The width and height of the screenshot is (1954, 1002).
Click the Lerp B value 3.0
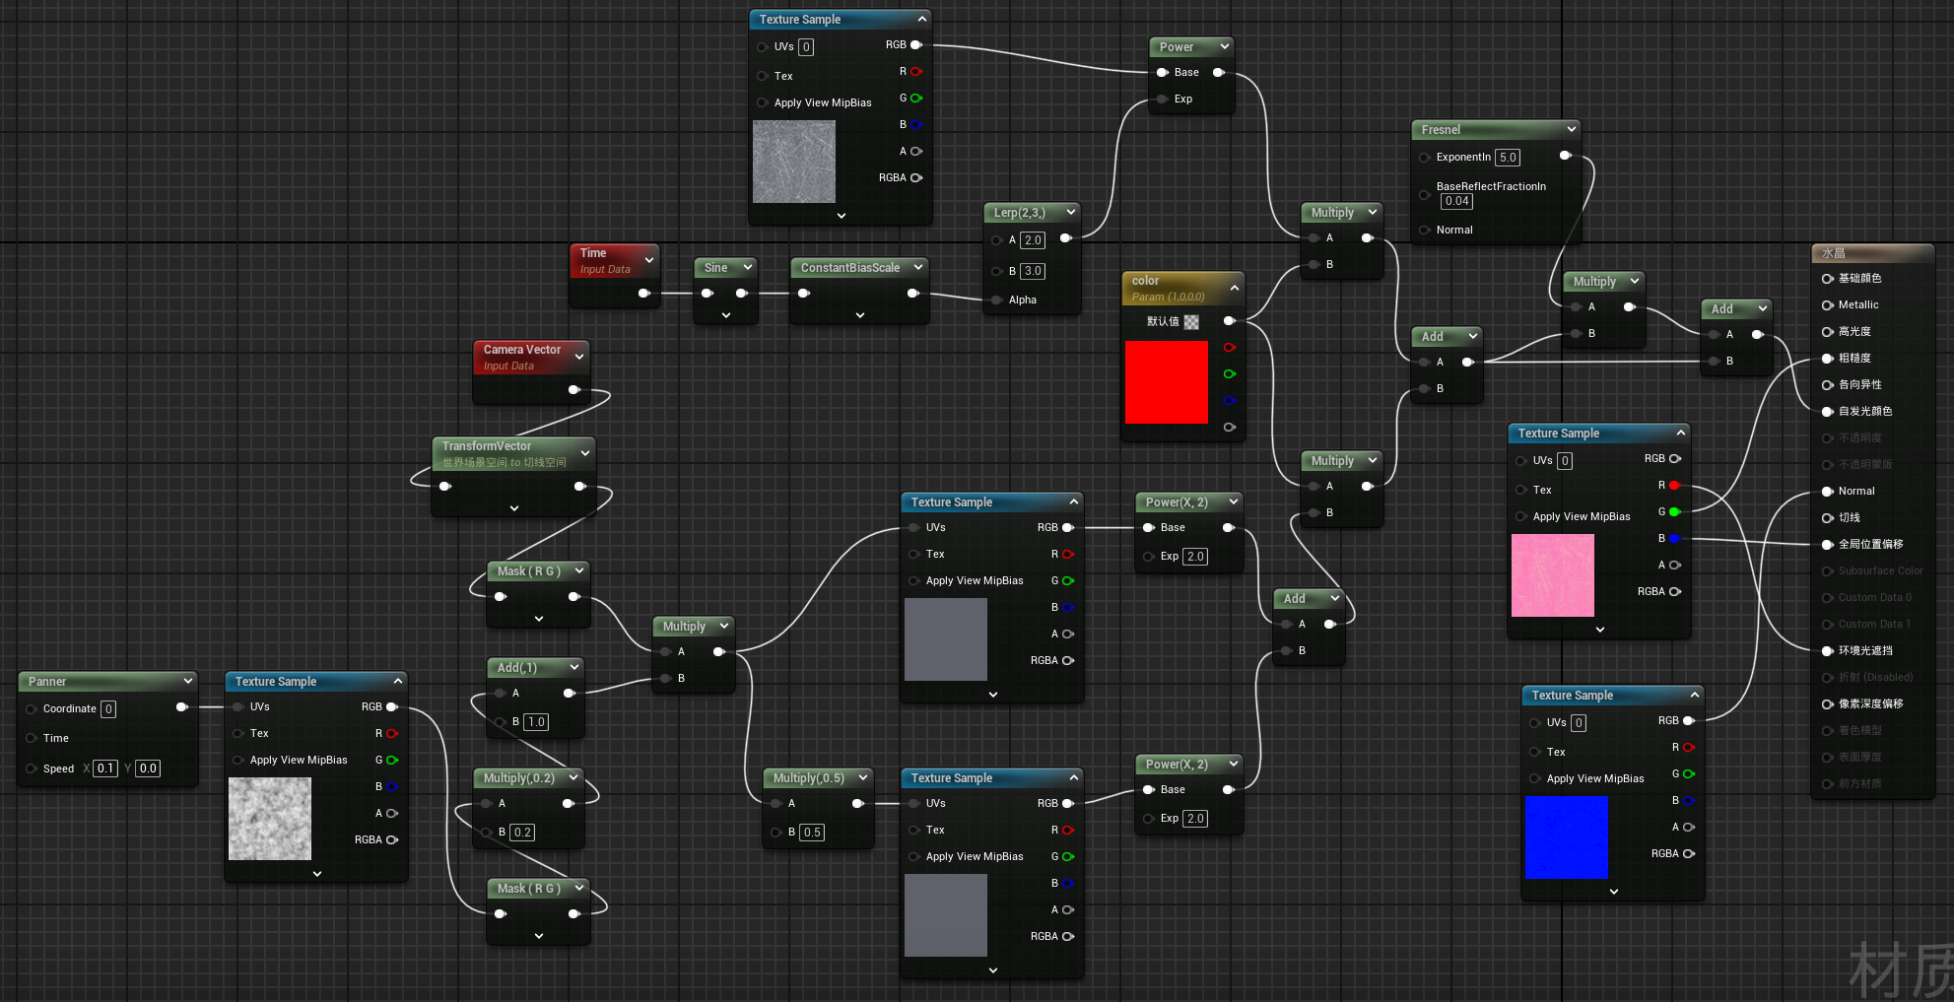click(1033, 271)
